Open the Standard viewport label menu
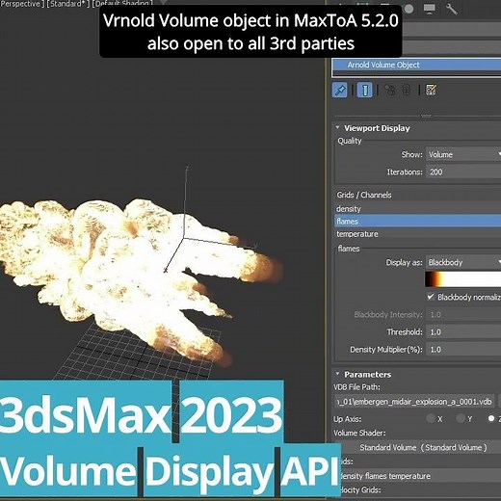501x501 pixels. click(x=67, y=4)
